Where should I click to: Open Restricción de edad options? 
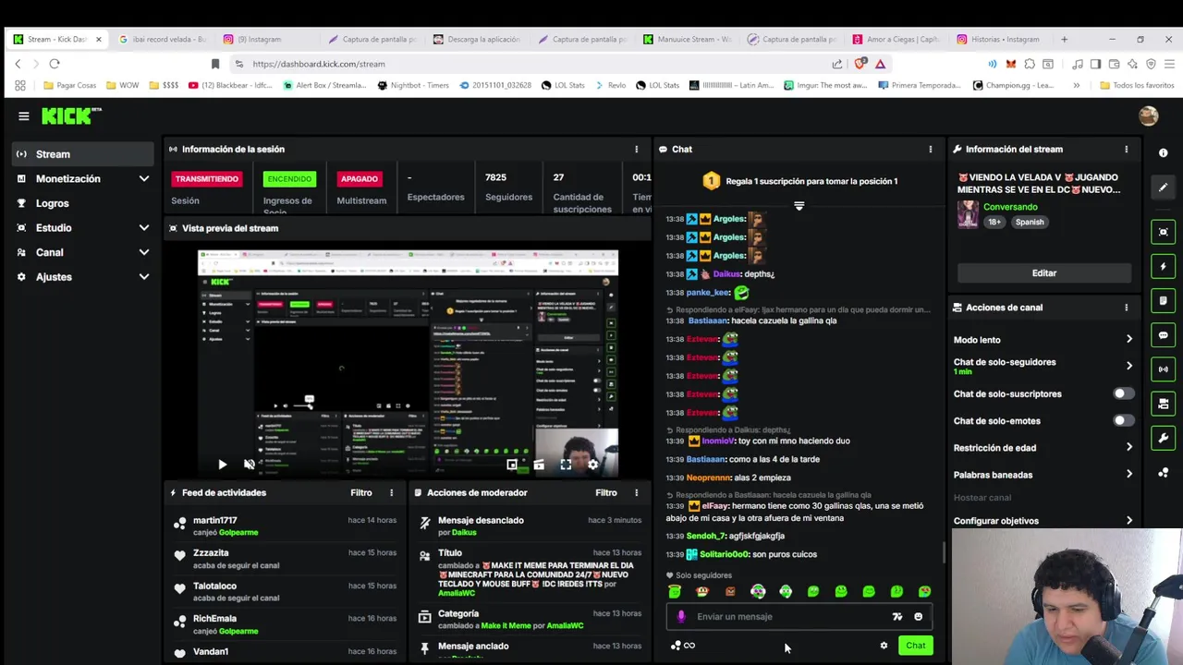[1043, 447]
